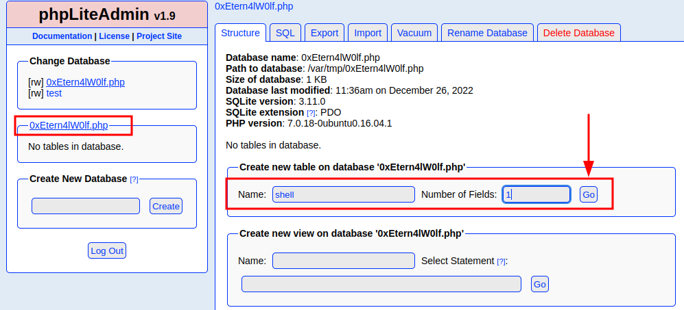Focus the new table Name field containing shell
Screen dimensions: 684x310
pyautogui.click(x=344, y=194)
